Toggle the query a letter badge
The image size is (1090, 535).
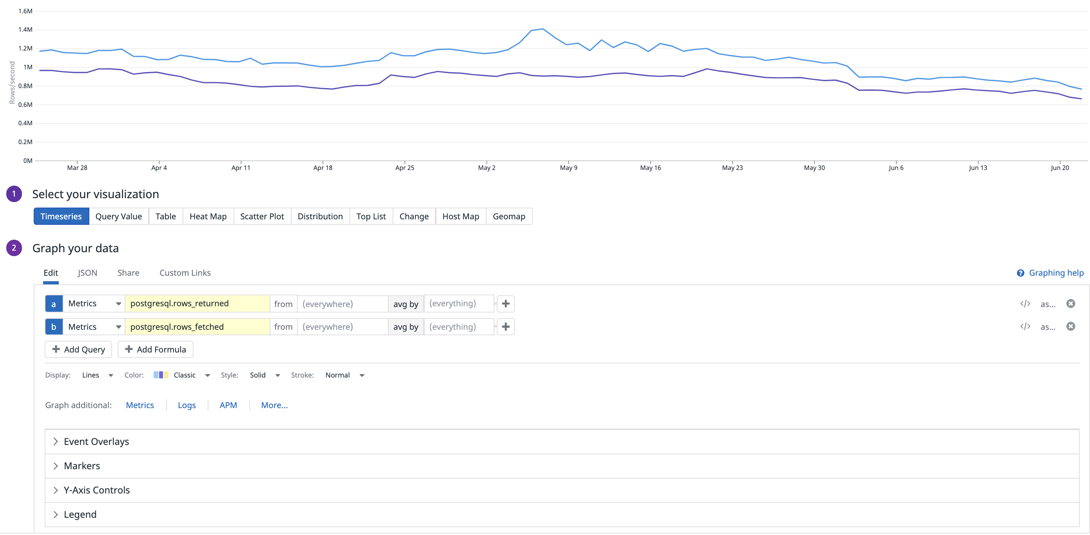pyautogui.click(x=54, y=304)
